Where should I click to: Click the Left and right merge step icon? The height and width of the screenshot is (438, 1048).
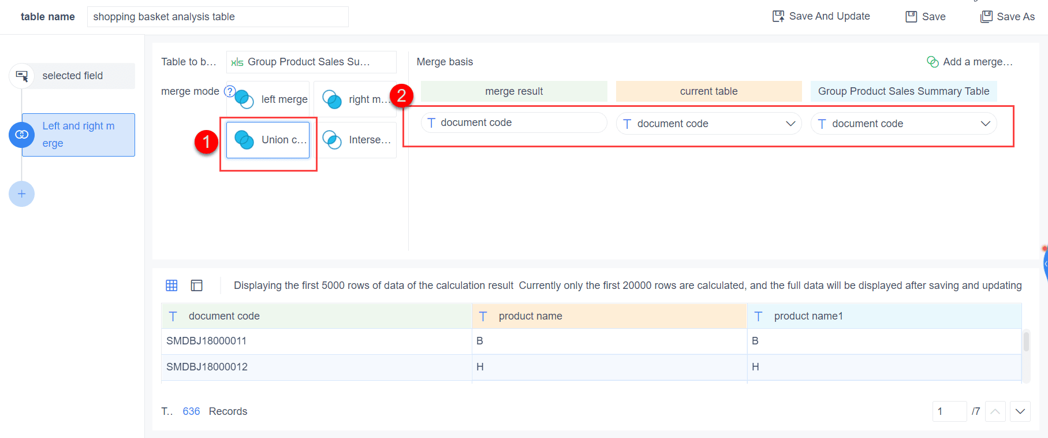(x=22, y=135)
